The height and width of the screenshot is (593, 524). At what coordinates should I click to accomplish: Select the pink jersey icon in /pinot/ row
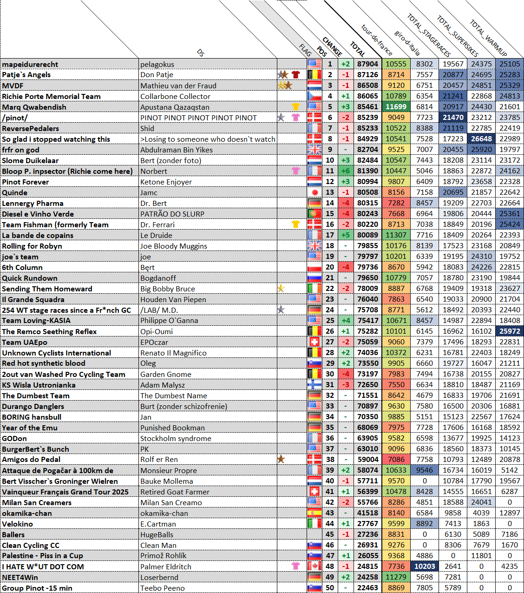(295, 117)
